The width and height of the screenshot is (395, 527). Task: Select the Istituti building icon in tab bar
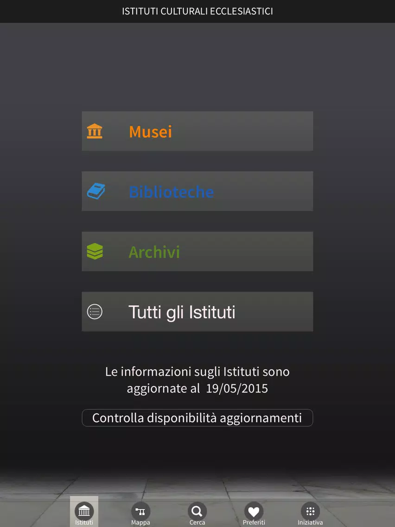click(84, 511)
